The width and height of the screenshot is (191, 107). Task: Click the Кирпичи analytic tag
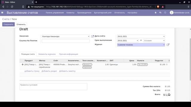pyautogui.click(x=87, y=67)
